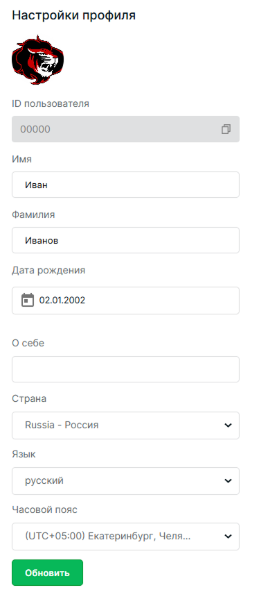Image resolution: width=259 pixels, height=590 pixels.
Task: Select the disabled 00000 user ID field
Action: [126, 129]
